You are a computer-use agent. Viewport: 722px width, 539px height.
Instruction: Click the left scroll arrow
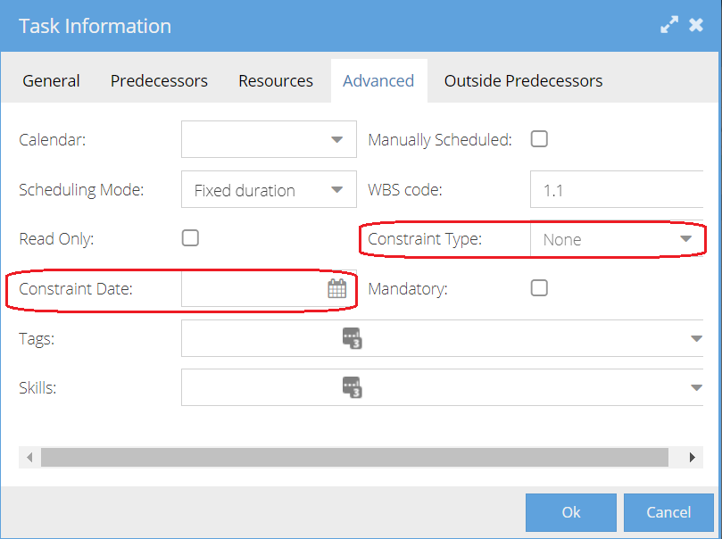(x=29, y=457)
